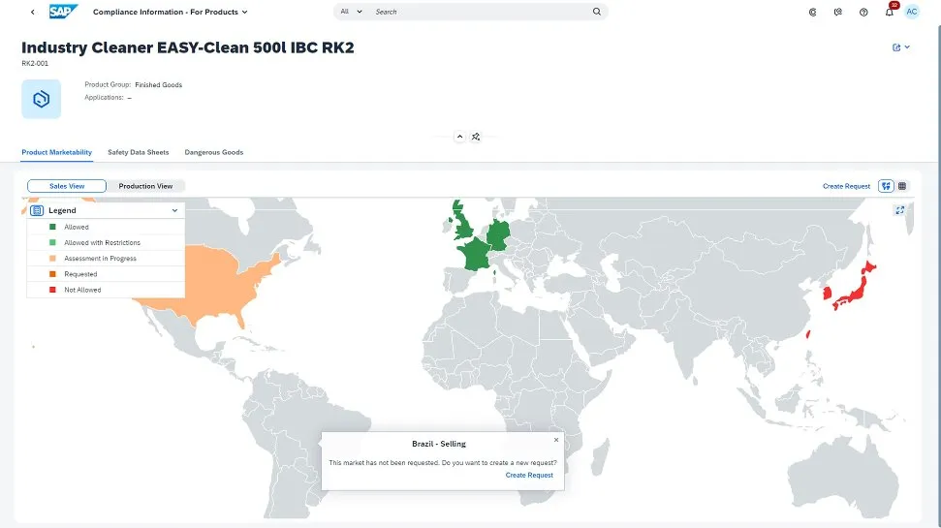Switch to Production View

pos(145,186)
